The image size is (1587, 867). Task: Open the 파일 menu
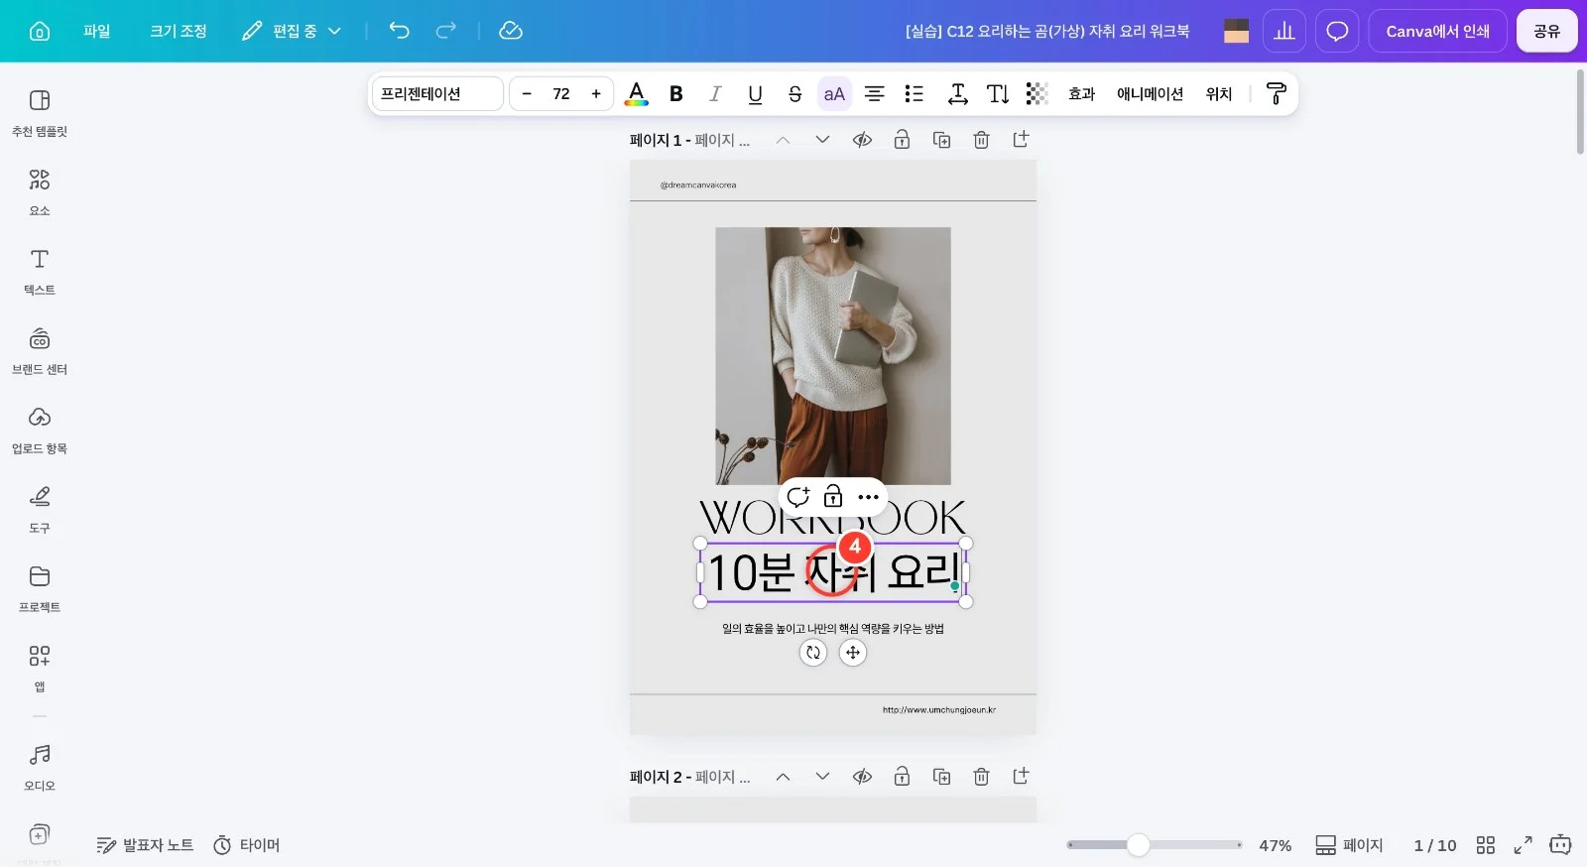(x=97, y=31)
